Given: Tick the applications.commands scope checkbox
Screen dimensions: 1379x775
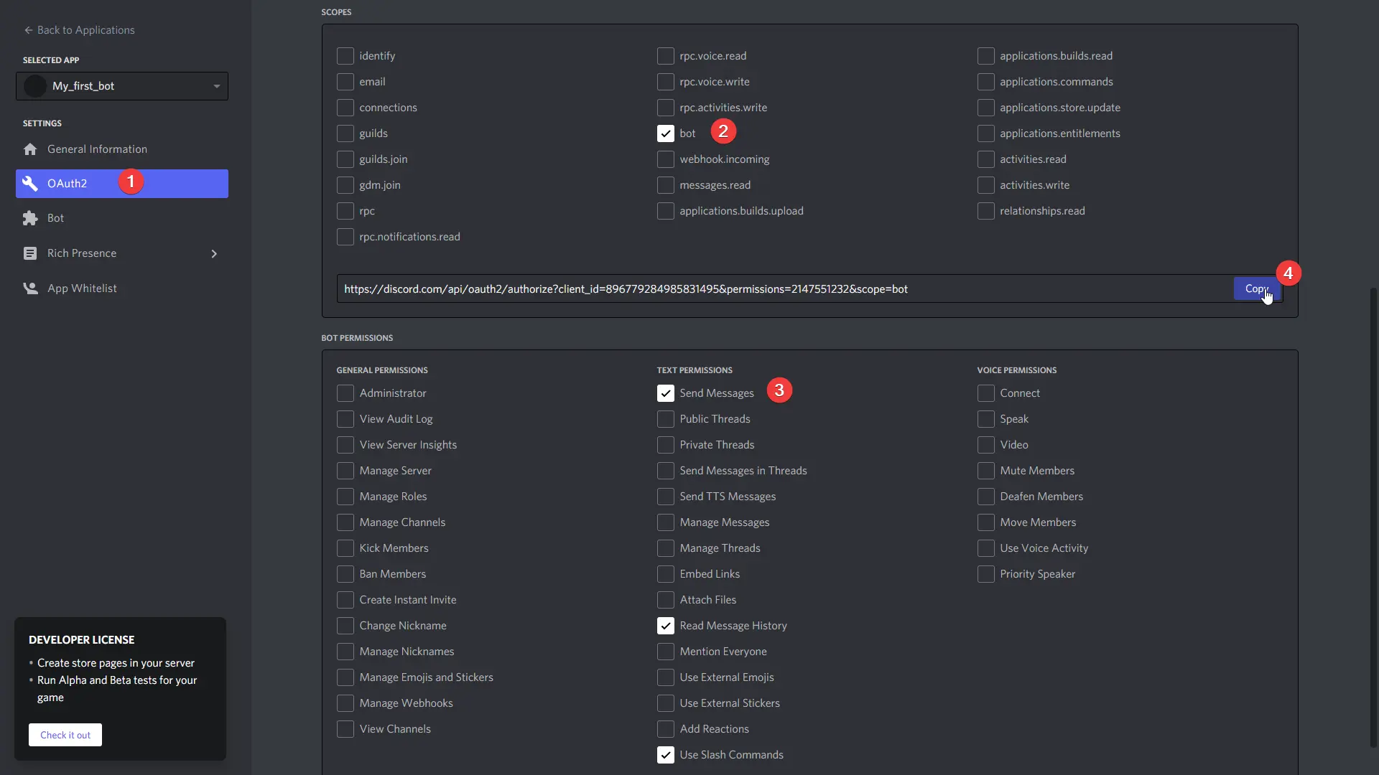Looking at the screenshot, I should [985, 82].
